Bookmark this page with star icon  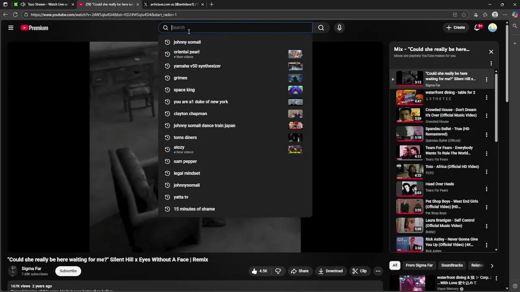point(464,15)
